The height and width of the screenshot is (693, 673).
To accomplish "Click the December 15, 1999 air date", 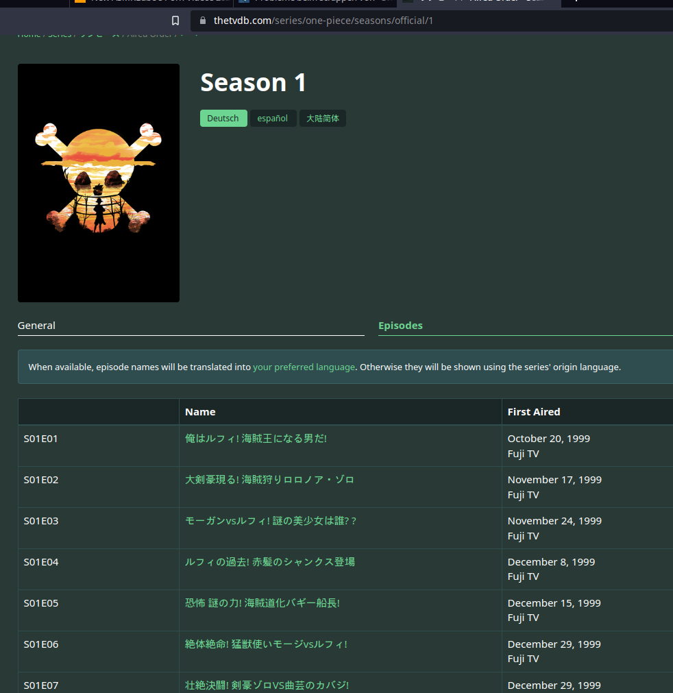I will [x=554, y=603].
